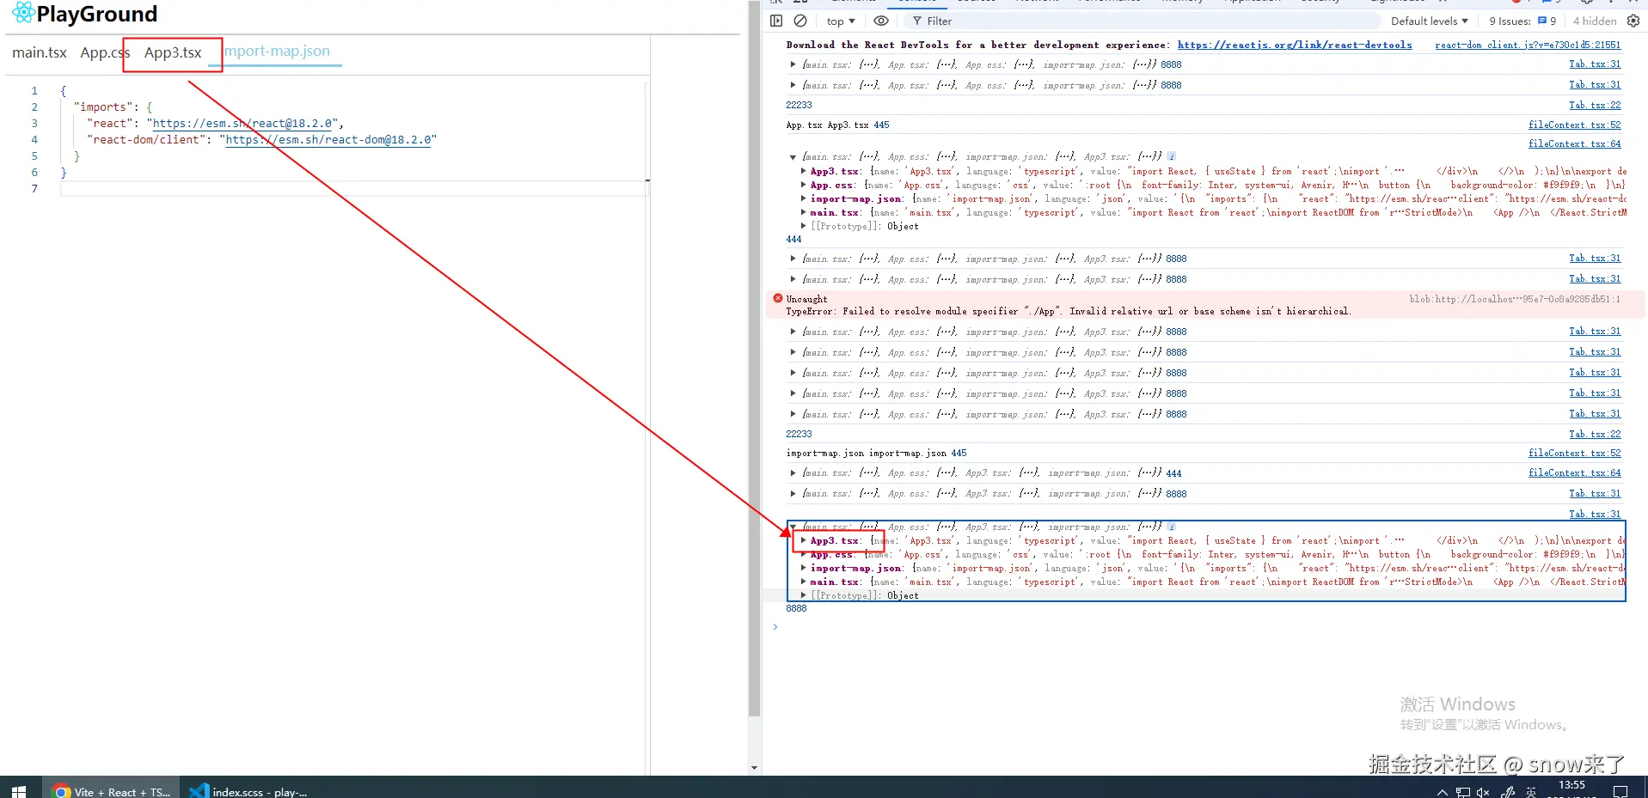1648x798 pixels.
Task: Open the Windows notification center icon
Action: [1620, 791]
